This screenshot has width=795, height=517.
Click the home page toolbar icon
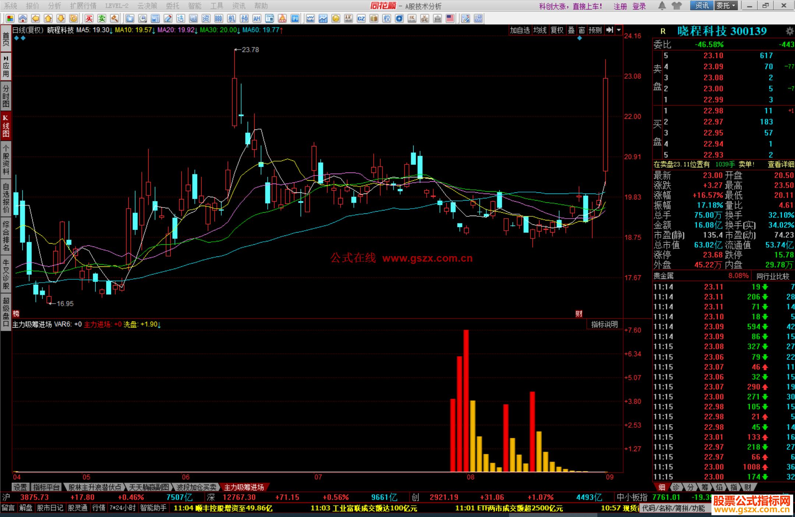pos(23,19)
